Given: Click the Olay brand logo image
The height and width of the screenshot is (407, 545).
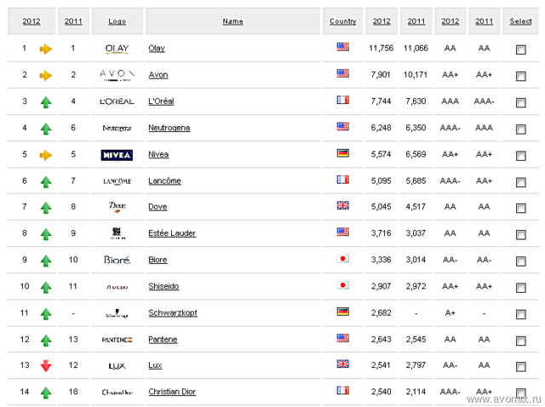Looking at the screenshot, I should [118, 49].
